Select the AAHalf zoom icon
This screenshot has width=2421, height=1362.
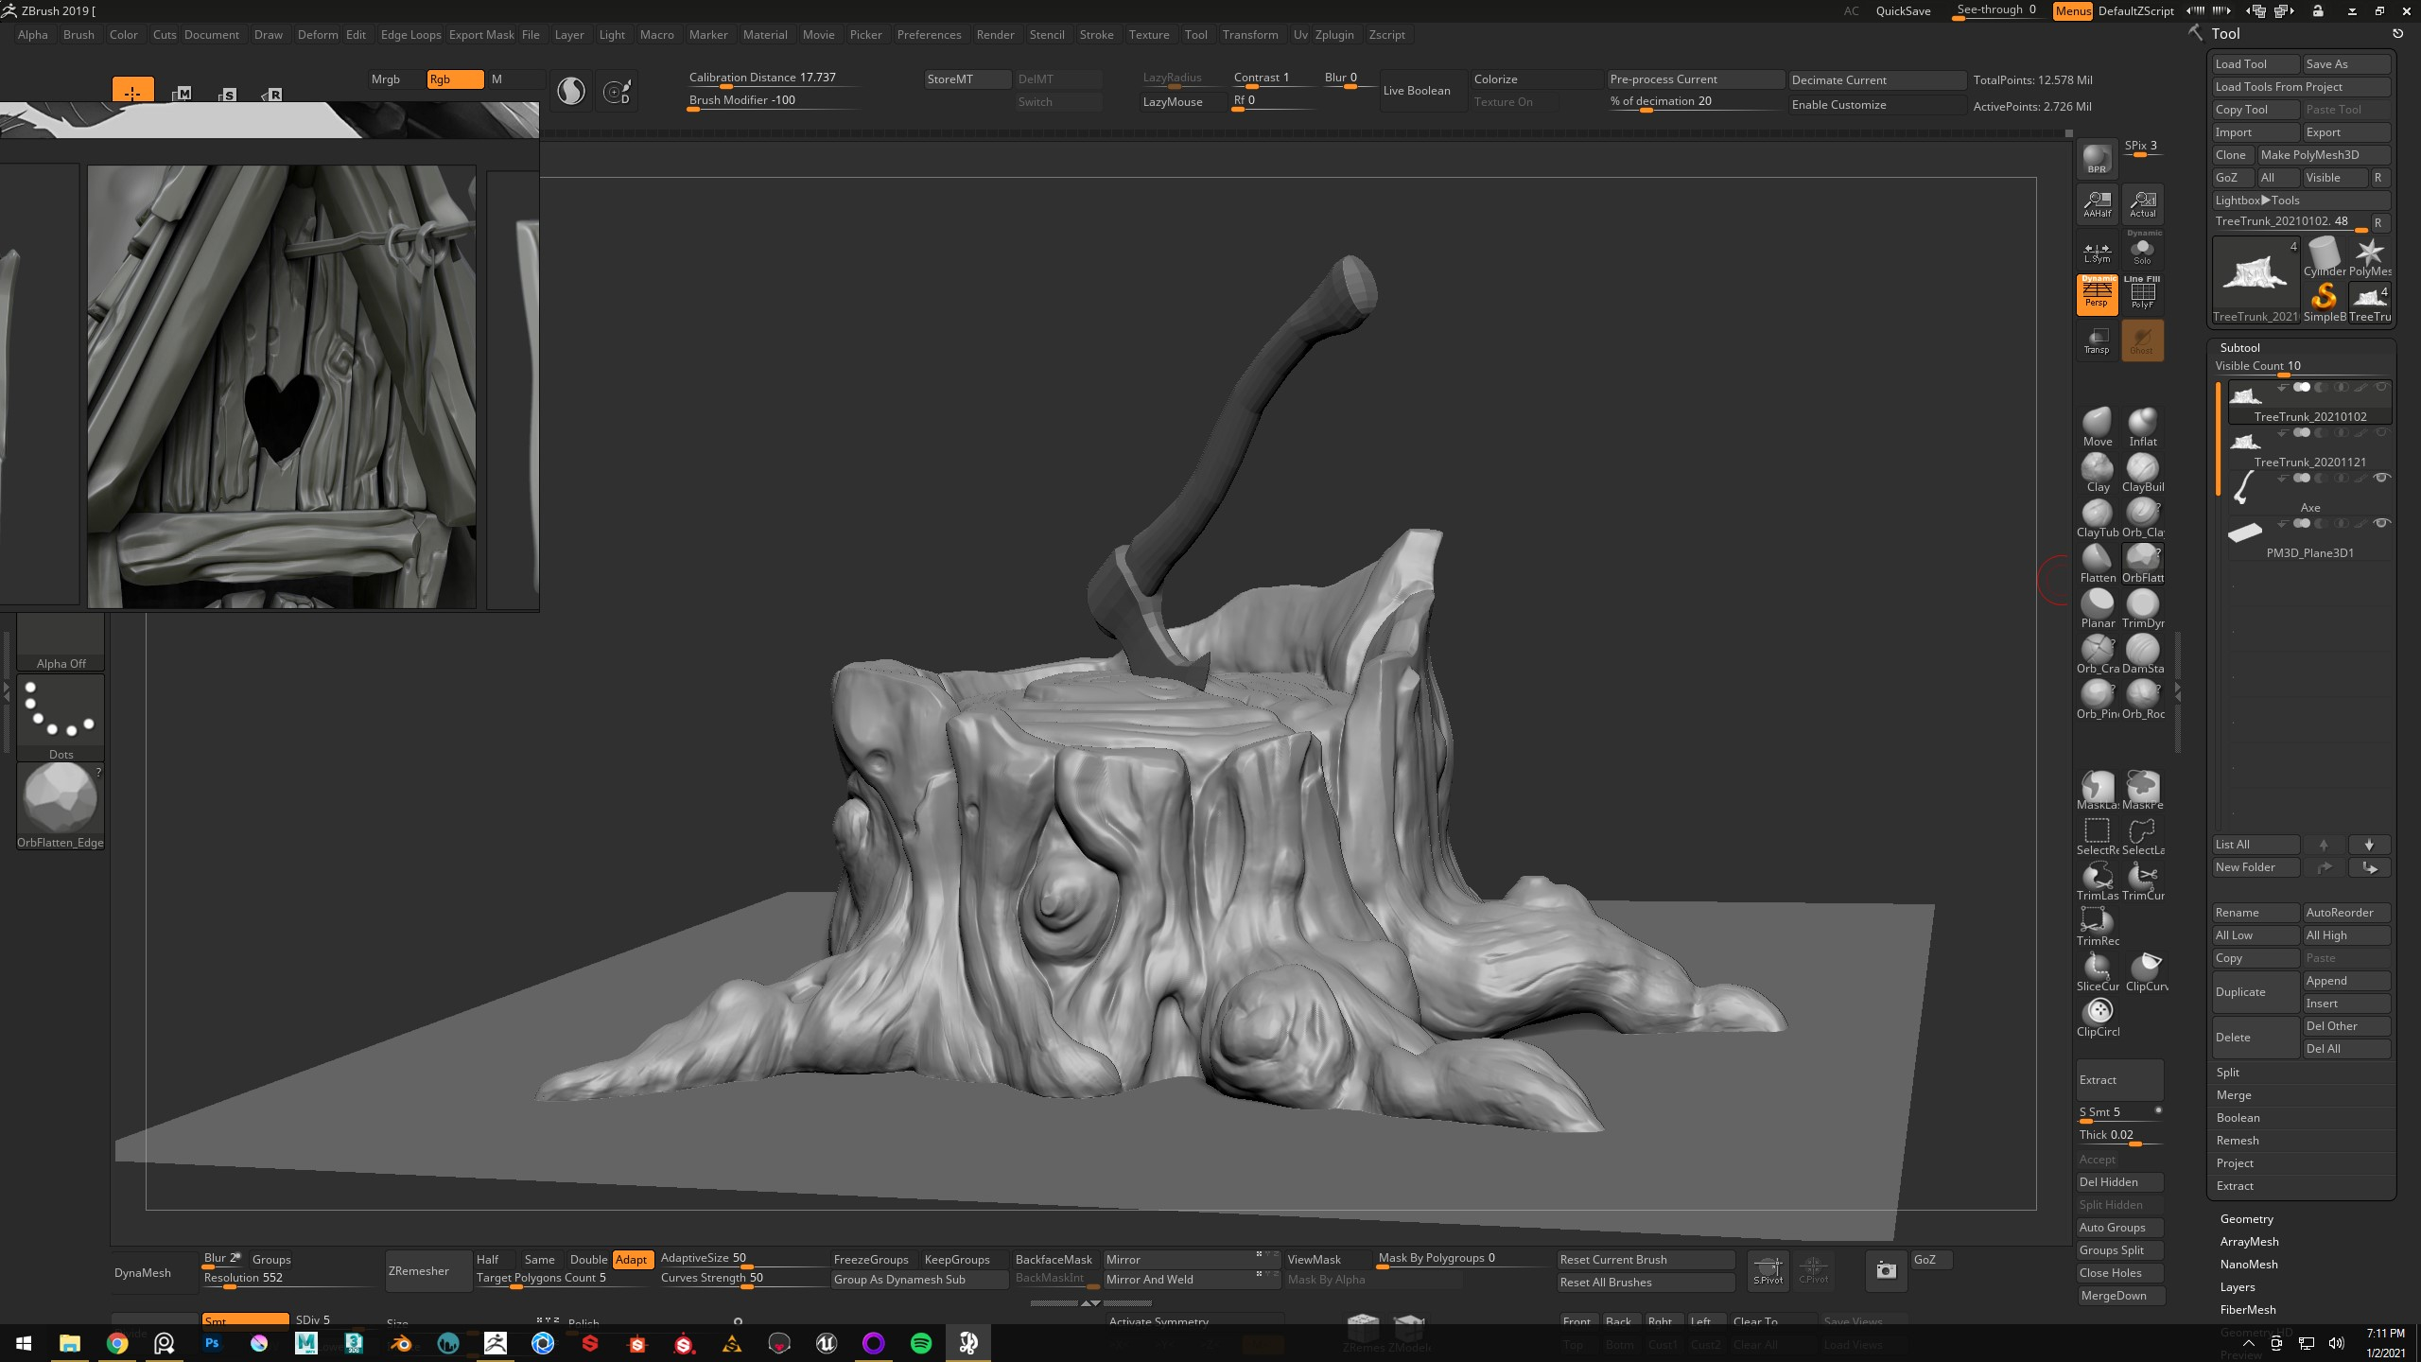(2097, 204)
